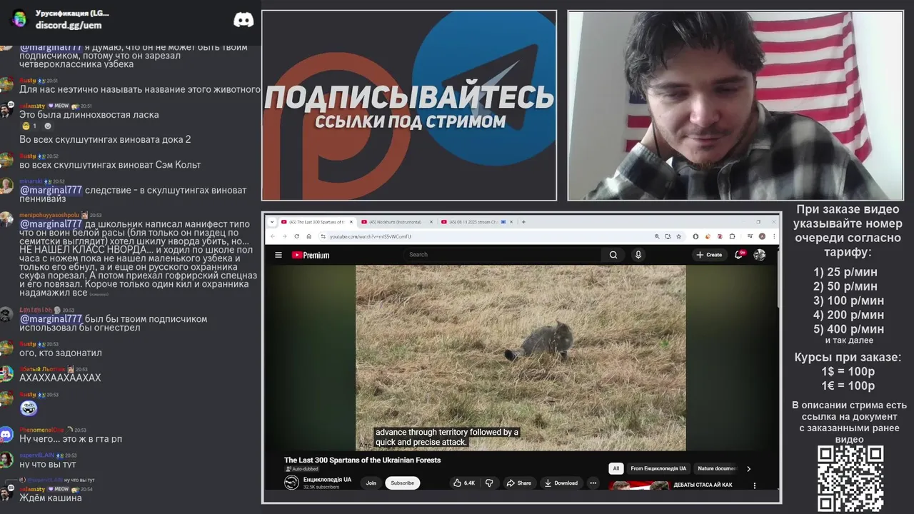Click the cast/install icon in address bar
Screen dimensions: 914x514
click(x=668, y=236)
